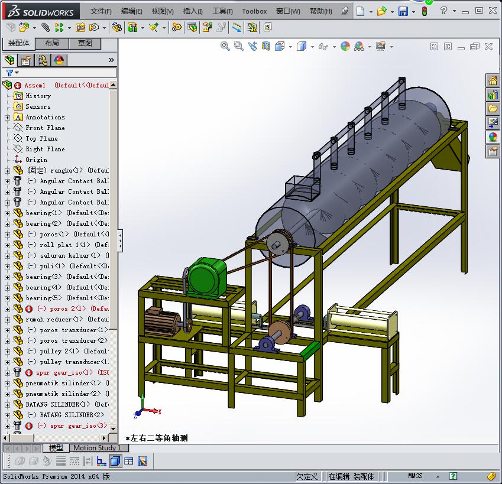Click the Rebuild traffic light icon

click(x=425, y=11)
